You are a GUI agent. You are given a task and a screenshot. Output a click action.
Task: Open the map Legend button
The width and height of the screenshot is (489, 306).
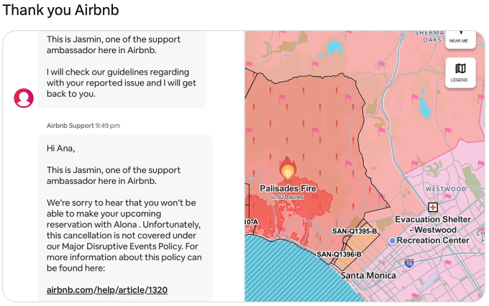tap(460, 72)
